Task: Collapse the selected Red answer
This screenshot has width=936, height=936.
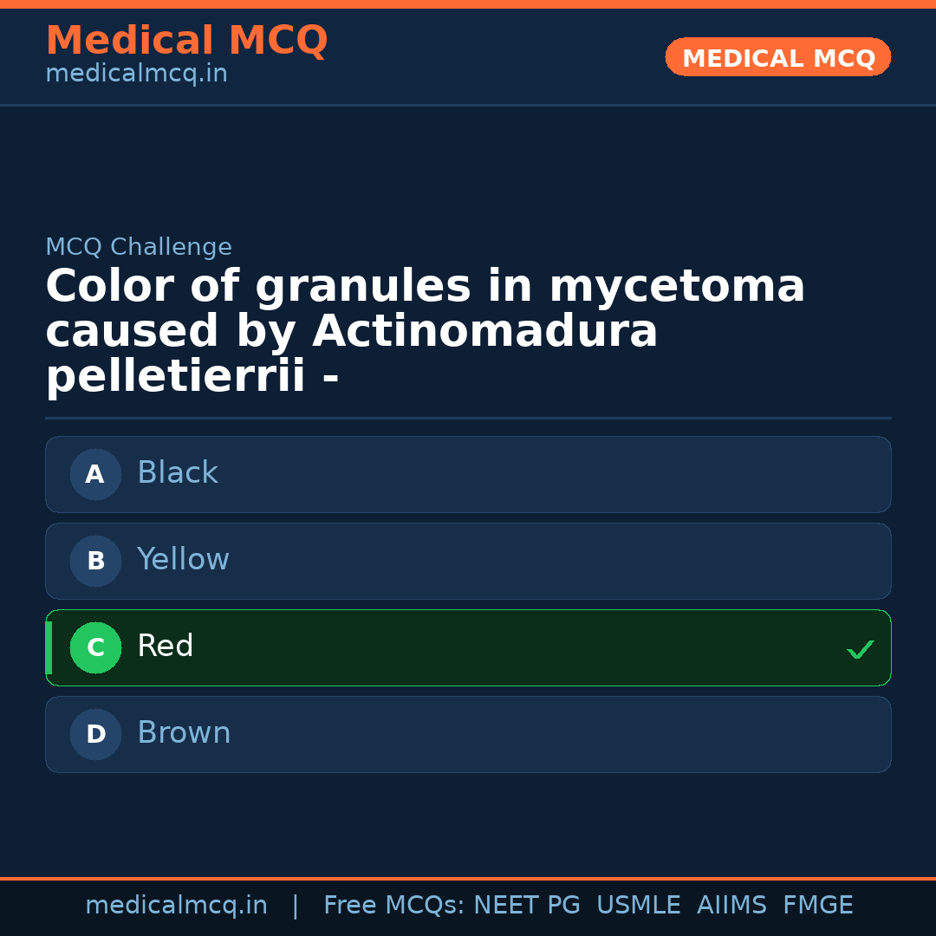Action: (x=468, y=647)
